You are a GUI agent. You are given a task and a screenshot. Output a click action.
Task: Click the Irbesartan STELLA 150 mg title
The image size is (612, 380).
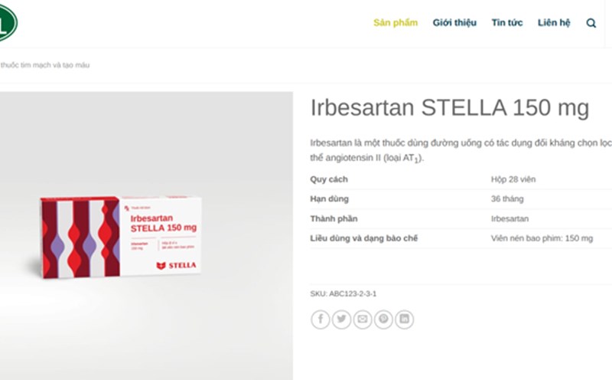449,108
